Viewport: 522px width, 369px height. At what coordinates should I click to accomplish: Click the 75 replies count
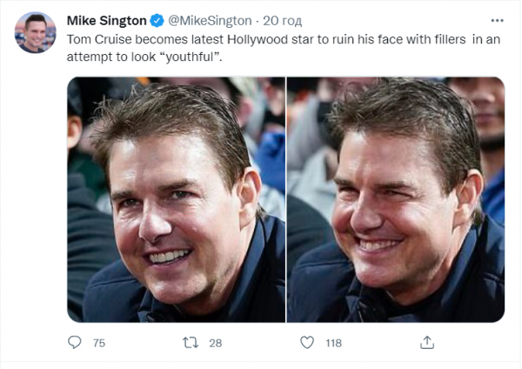[x=98, y=344]
